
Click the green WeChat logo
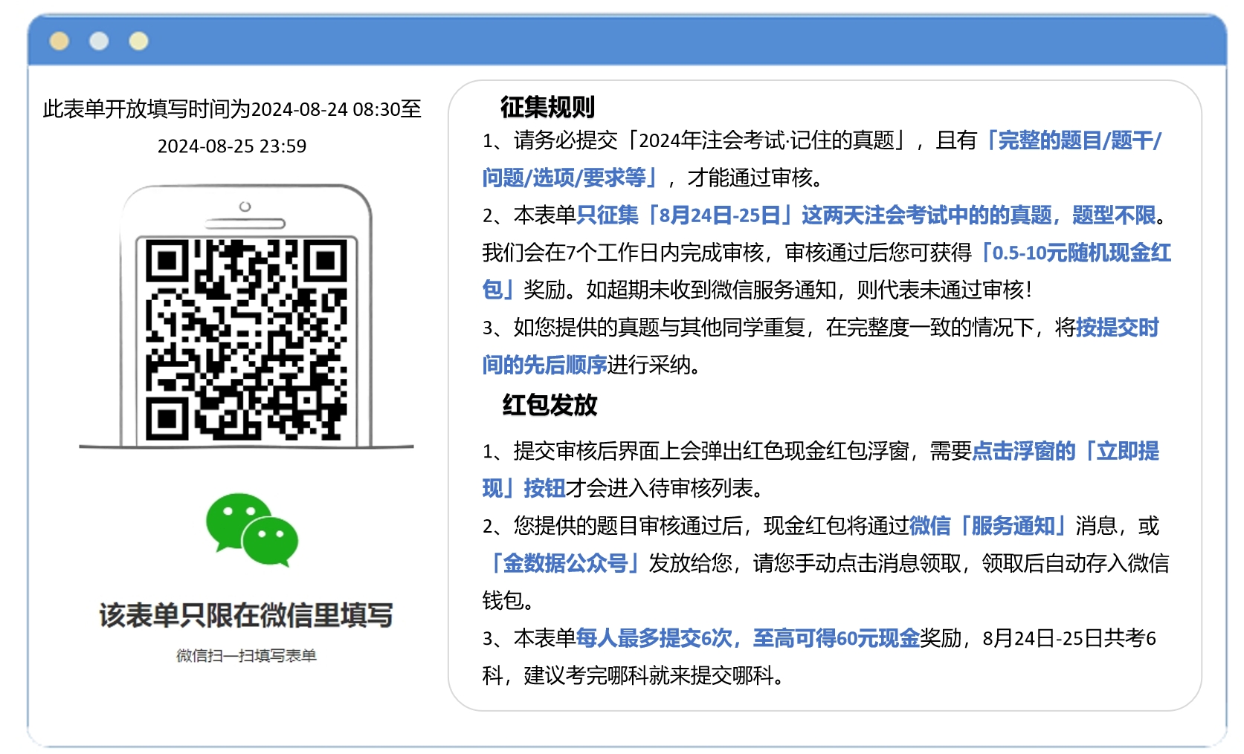pos(251,529)
